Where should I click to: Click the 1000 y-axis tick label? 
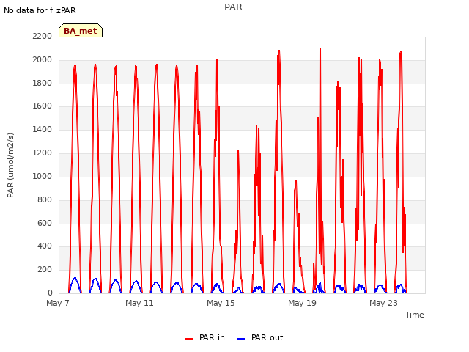pos(43,176)
